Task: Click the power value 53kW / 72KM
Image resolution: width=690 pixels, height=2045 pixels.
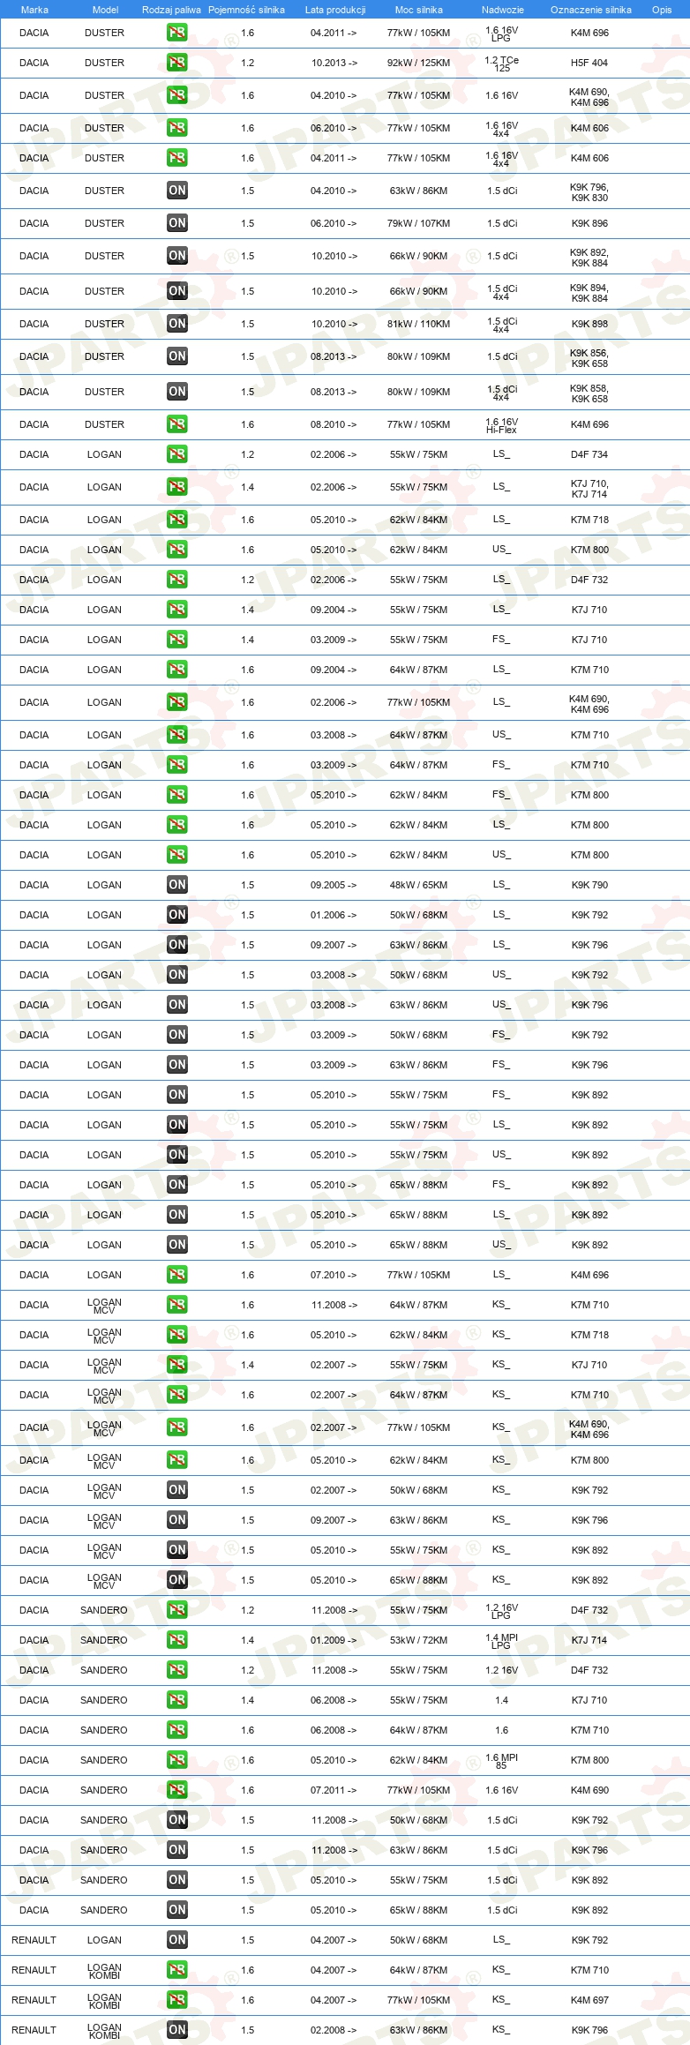Action: point(418,1640)
